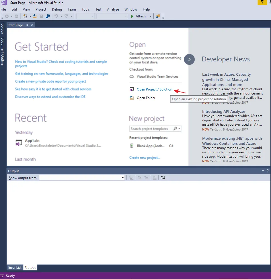Click Get training on new frameworks link
This screenshot has height=279, width=271.
pos(62,74)
